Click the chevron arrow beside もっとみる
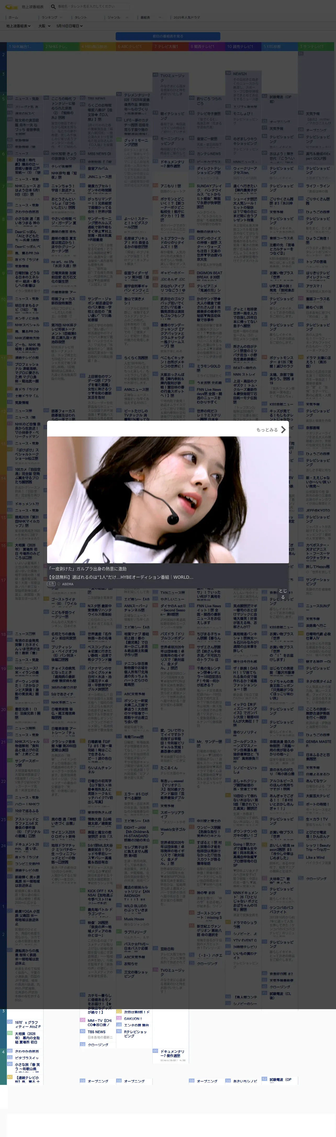 pos(283,429)
